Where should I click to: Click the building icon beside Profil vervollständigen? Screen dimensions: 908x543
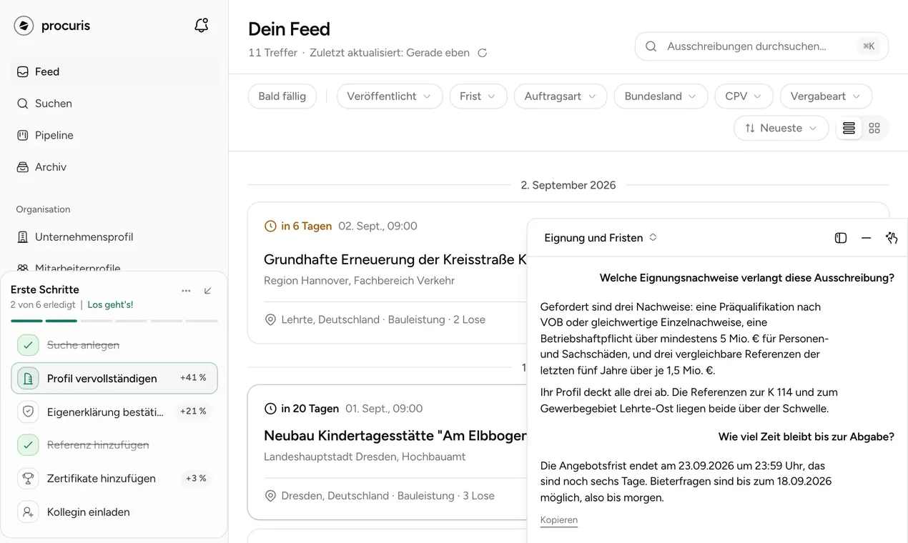pyautogui.click(x=28, y=379)
